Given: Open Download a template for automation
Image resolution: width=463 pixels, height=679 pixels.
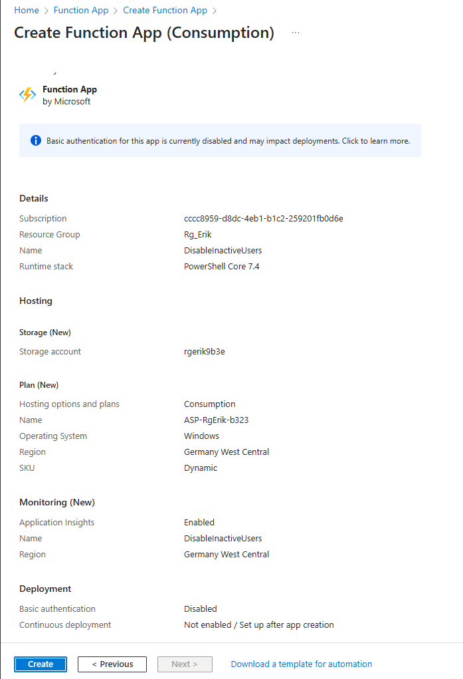Looking at the screenshot, I should click(301, 664).
